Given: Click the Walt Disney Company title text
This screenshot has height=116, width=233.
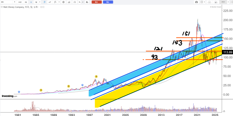Looking at the screenshot, I should click(13, 7).
